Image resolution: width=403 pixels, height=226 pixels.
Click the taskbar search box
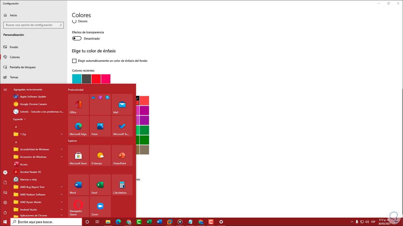coord(46,222)
